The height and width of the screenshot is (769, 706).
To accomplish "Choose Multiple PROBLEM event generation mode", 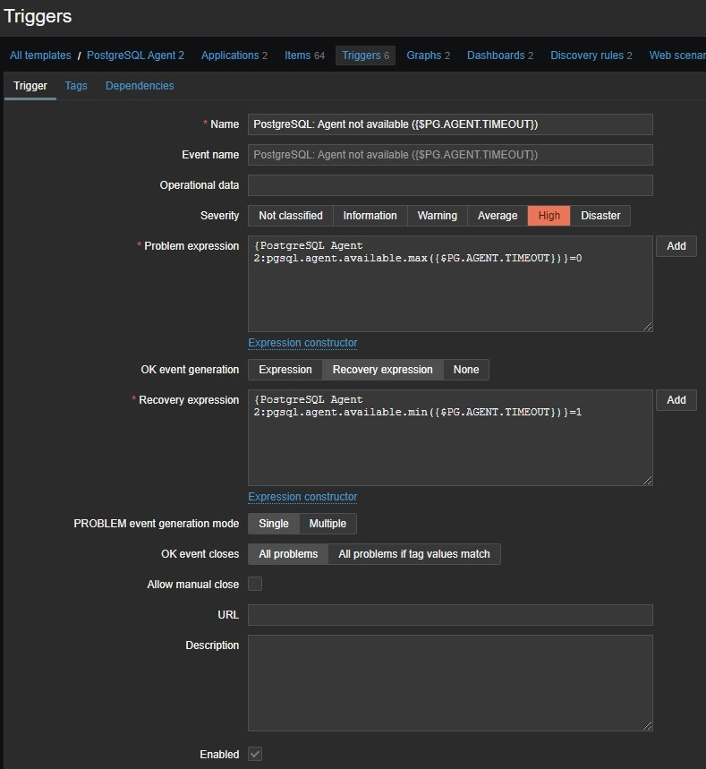I will (327, 524).
